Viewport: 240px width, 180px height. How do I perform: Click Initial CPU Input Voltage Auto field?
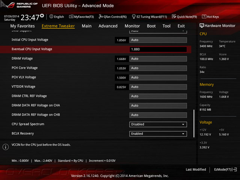[158, 40]
